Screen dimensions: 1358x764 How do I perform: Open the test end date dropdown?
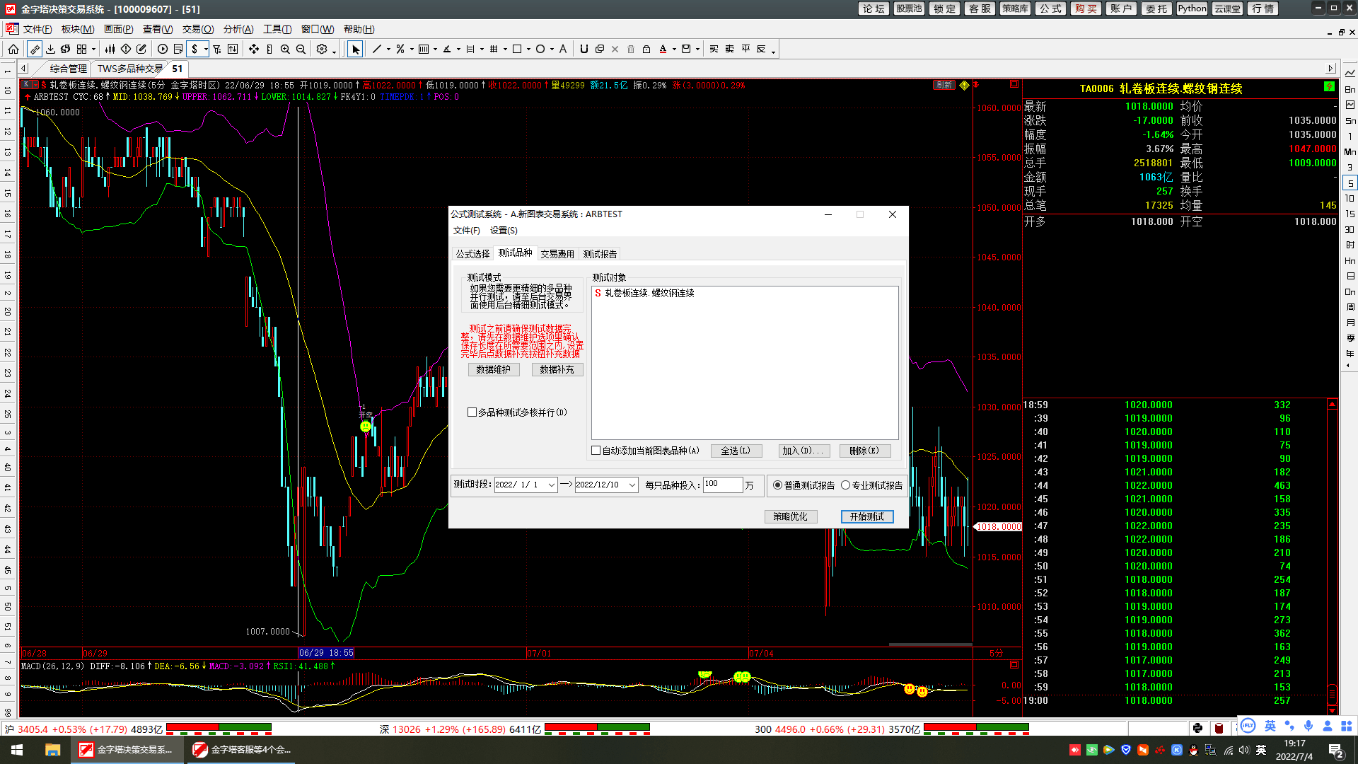point(632,485)
